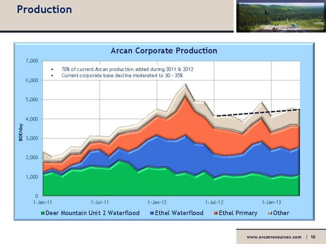Screen dimensions: 326x244
Task: Click the forest well site photo
Action: click(x=281, y=16)
